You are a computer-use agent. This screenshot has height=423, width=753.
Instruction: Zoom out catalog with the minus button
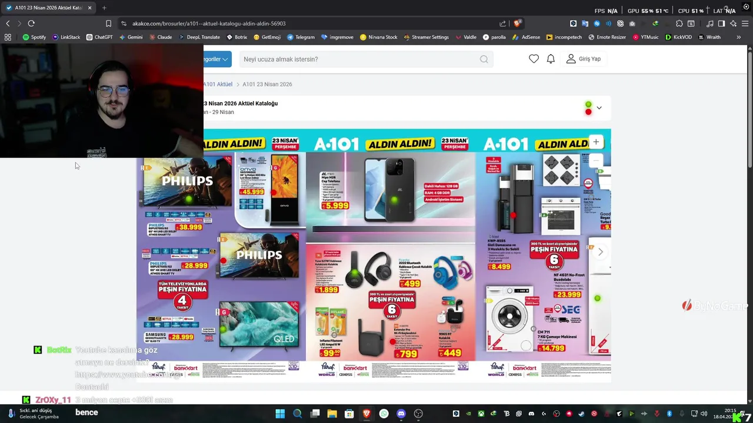pos(596,160)
